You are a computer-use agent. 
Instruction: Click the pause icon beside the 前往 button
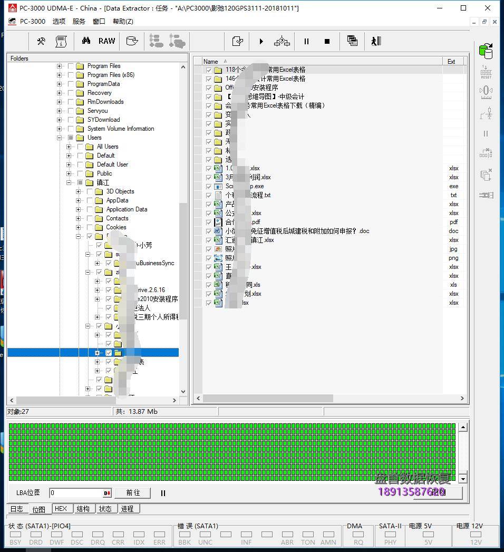(x=163, y=493)
